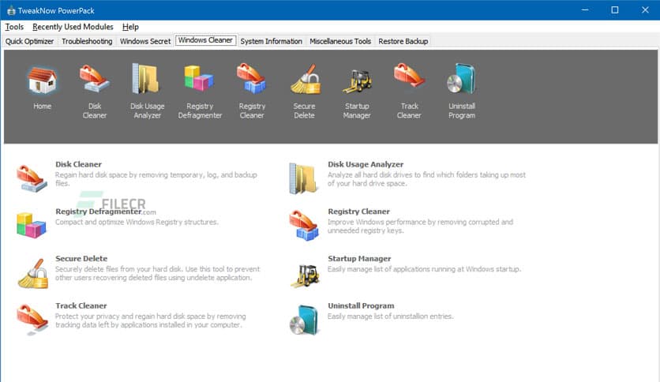Open Recently Used Modules menu
This screenshot has height=382, width=660.
pyautogui.click(x=73, y=27)
